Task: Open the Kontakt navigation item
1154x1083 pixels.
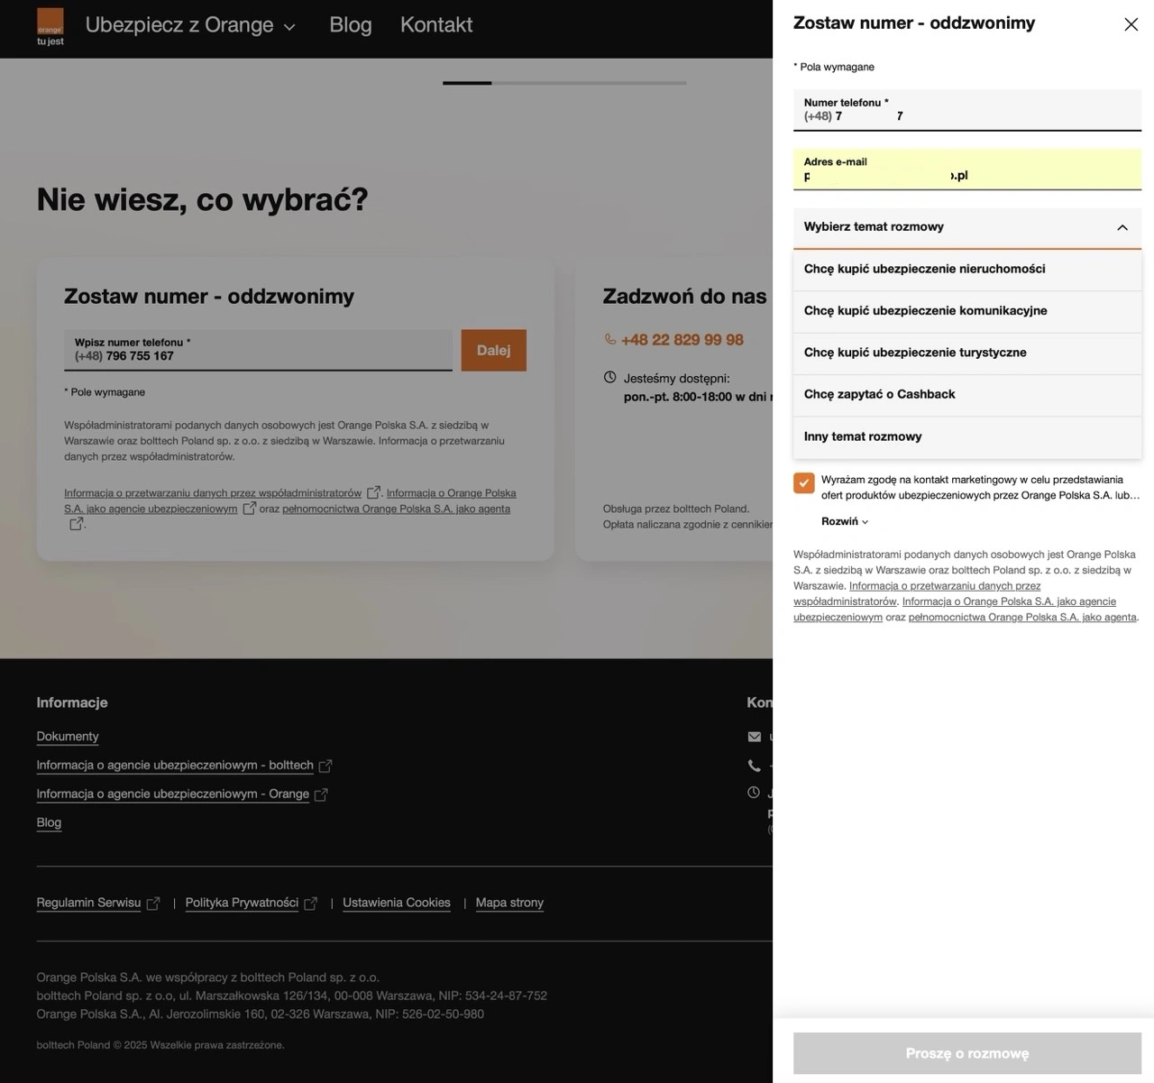Action: tap(436, 24)
